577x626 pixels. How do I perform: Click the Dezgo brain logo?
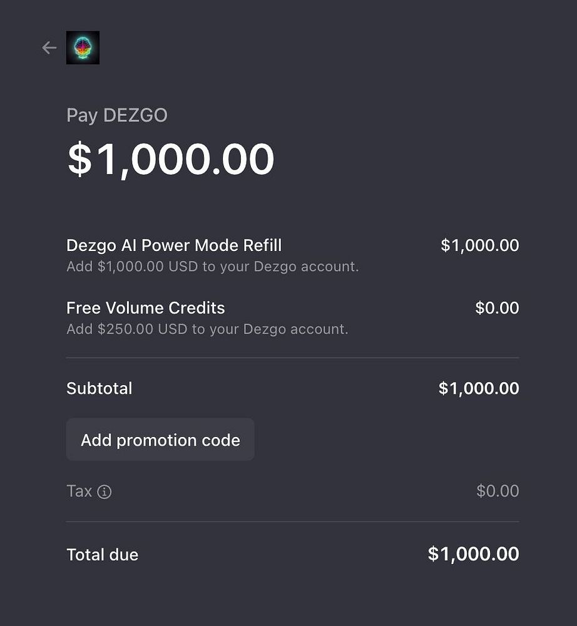(83, 48)
